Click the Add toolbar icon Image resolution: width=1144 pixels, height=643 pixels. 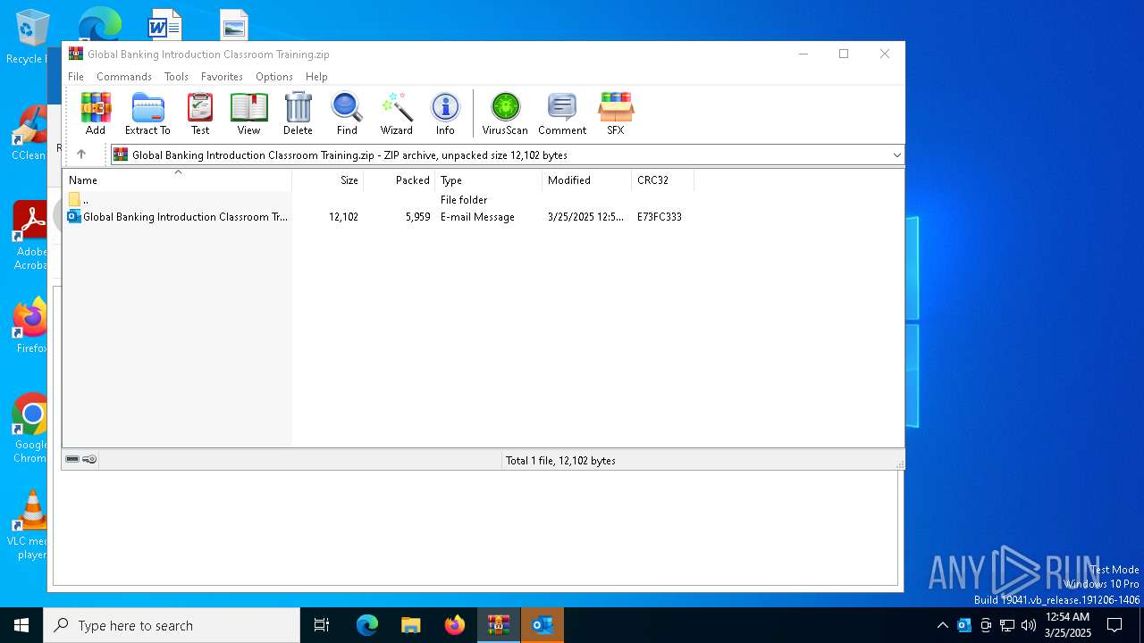(96, 113)
